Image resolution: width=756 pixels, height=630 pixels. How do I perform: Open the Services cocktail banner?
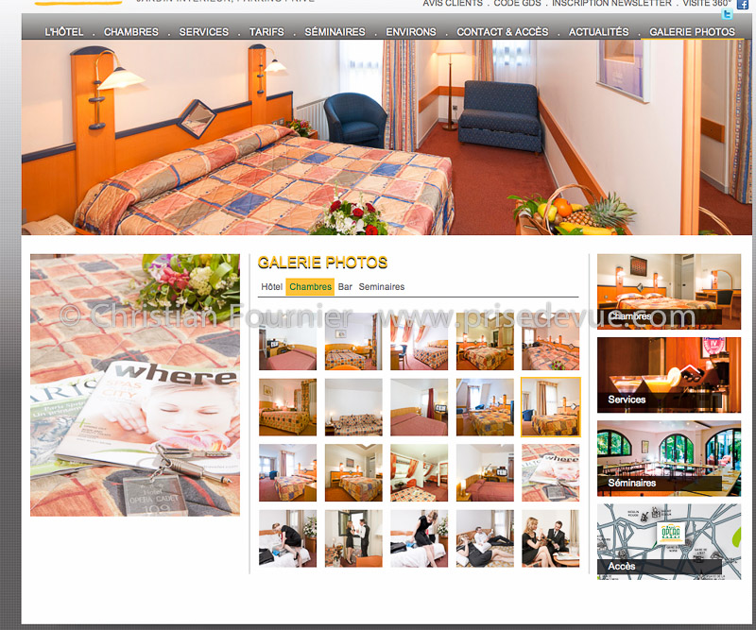coord(669,375)
